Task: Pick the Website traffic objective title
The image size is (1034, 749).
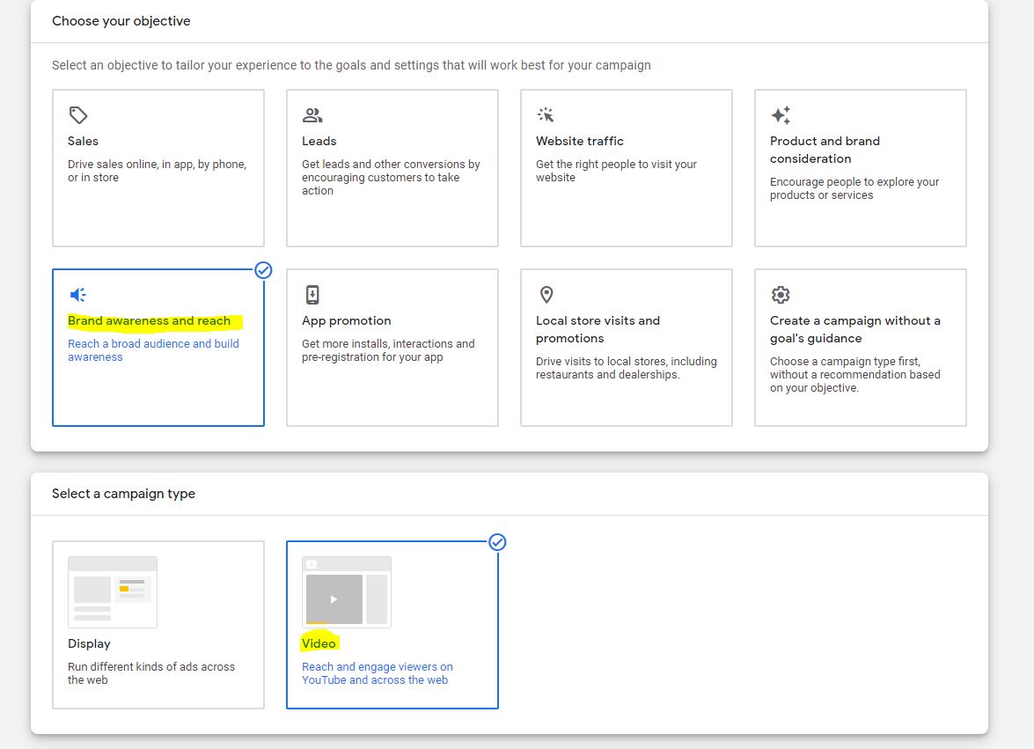Action: [x=580, y=141]
